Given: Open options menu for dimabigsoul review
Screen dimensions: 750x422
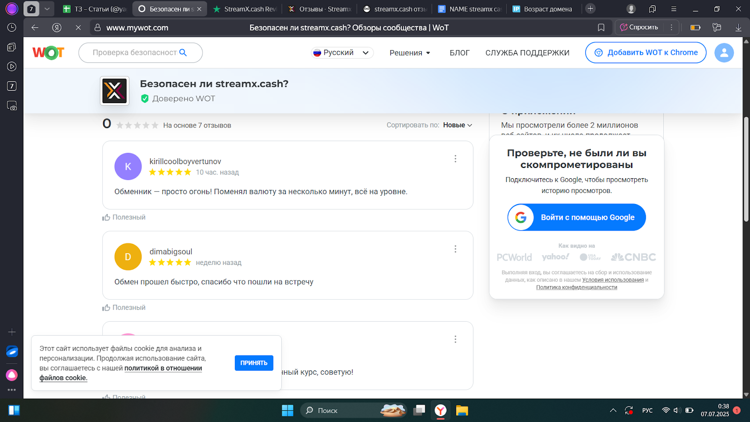Looking at the screenshot, I should click(x=455, y=249).
